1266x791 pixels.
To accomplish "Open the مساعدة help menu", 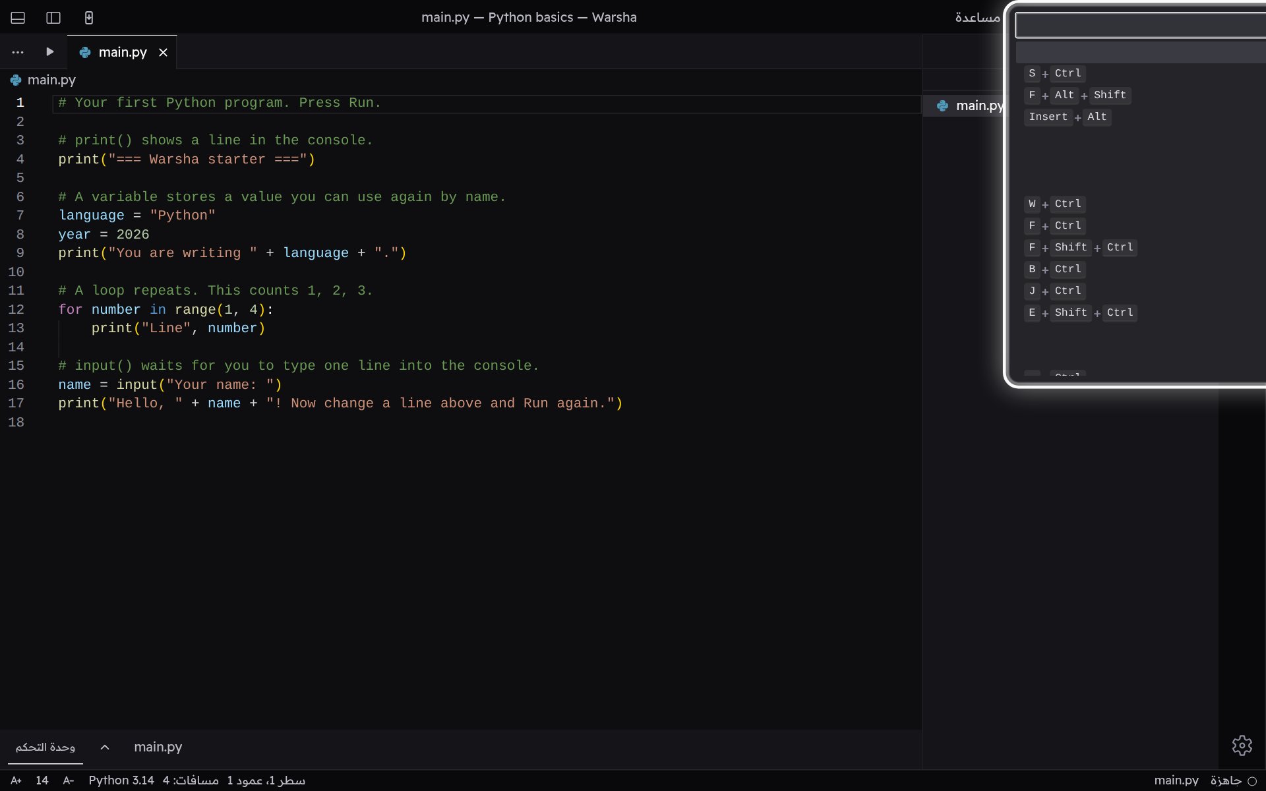I will pyautogui.click(x=977, y=18).
